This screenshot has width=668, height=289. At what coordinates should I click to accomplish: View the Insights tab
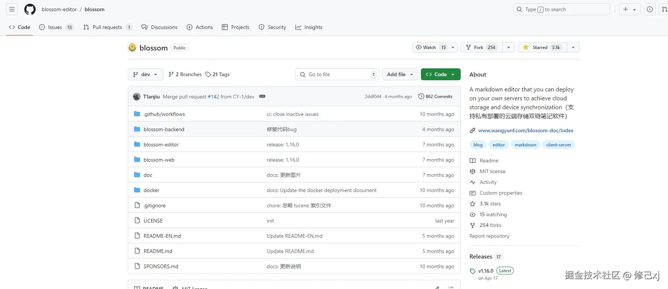click(x=309, y=27)
